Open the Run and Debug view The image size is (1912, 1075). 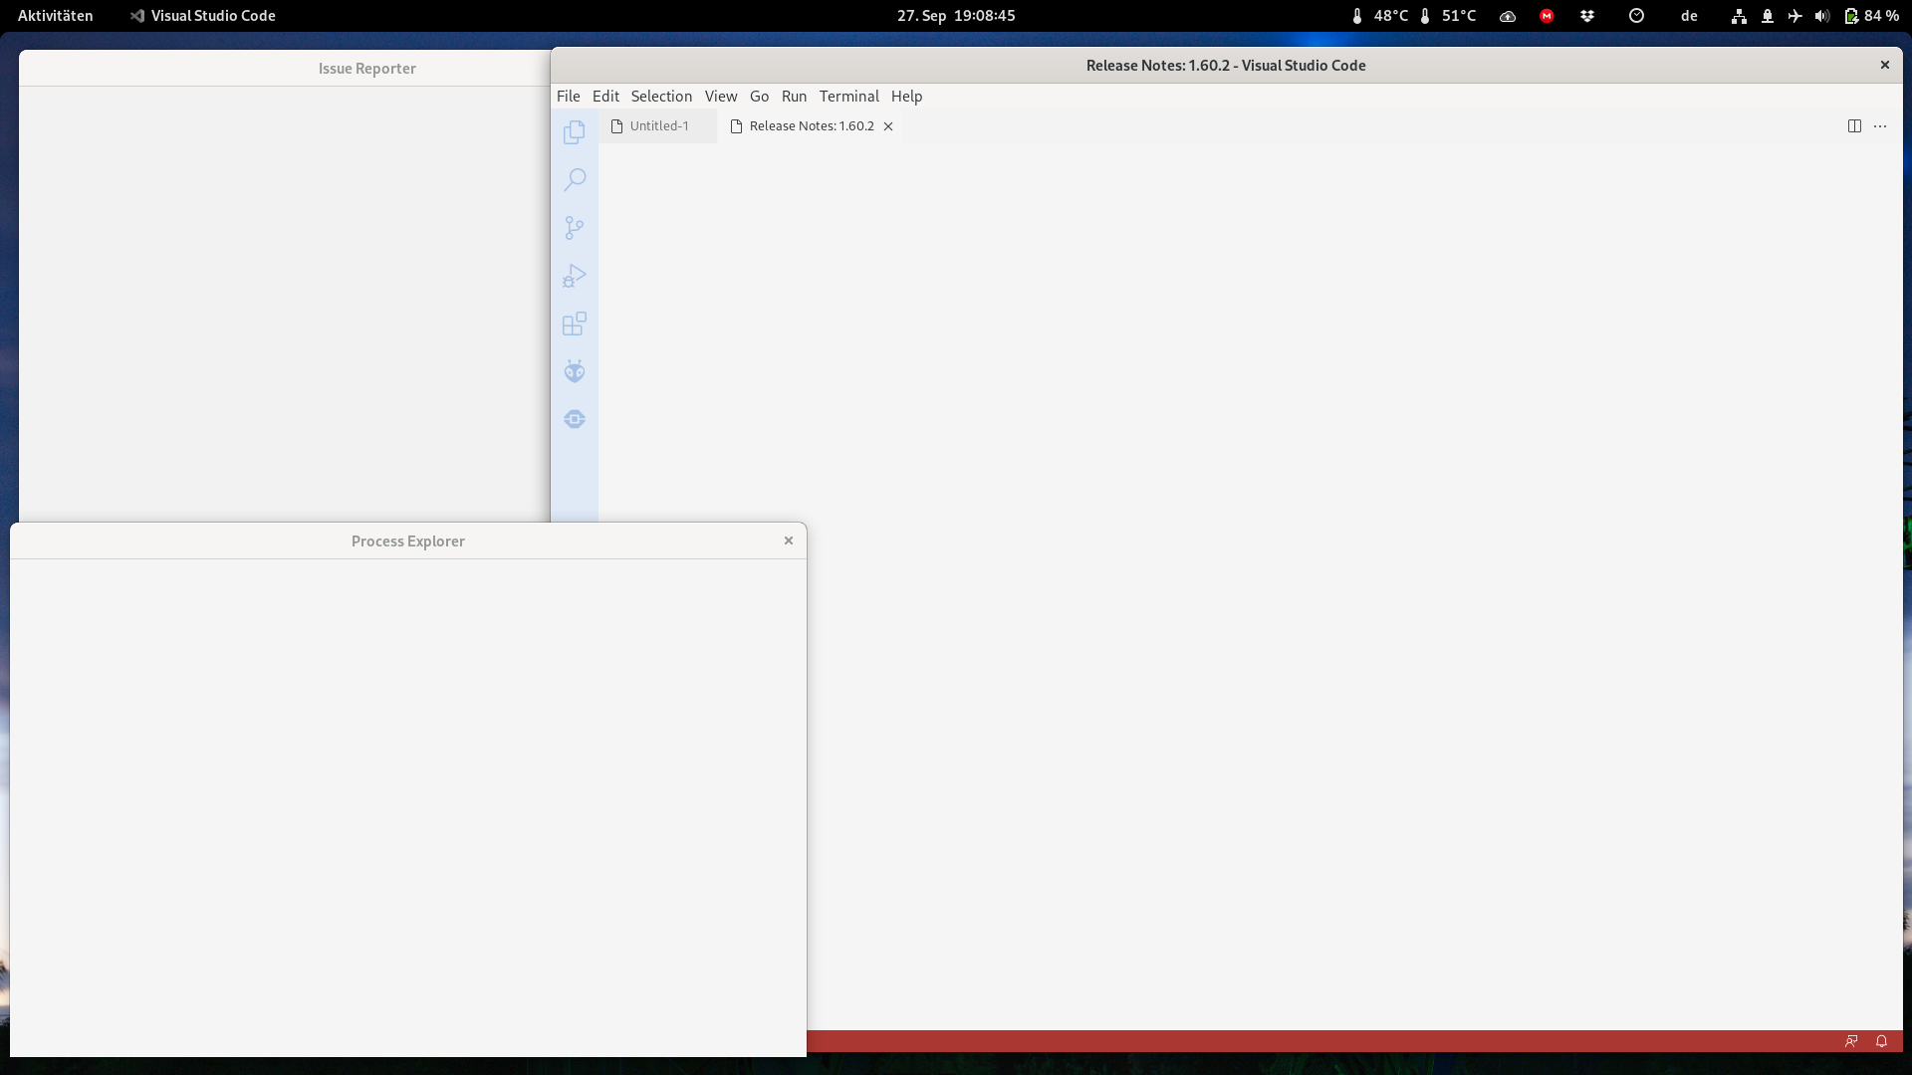point(574,275)
